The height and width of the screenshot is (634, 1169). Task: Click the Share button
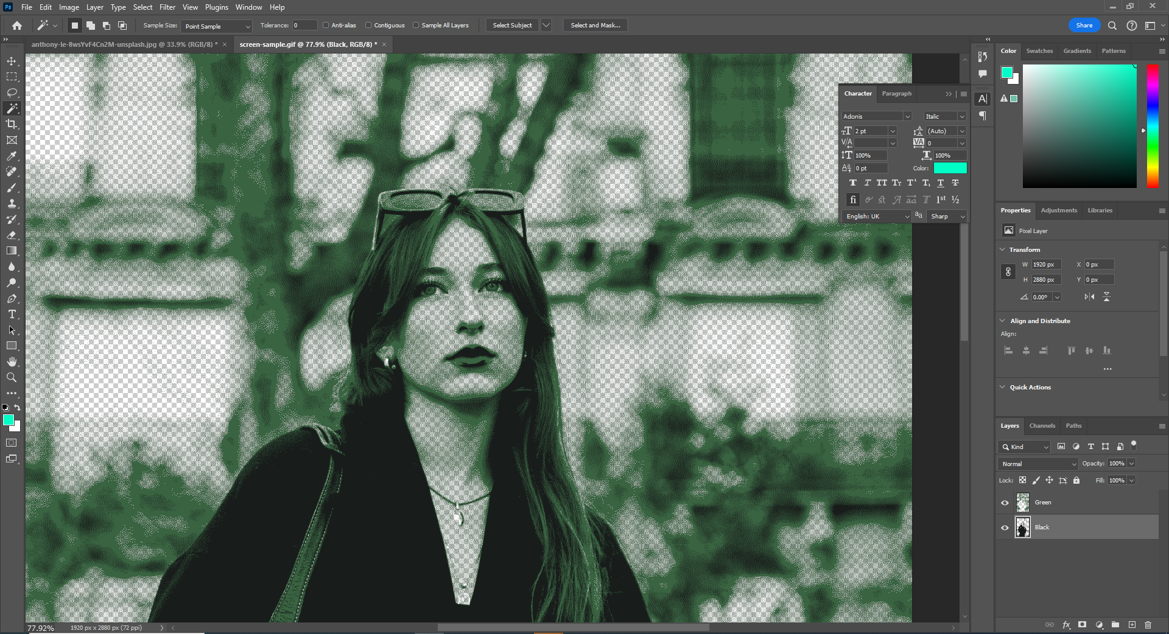pyautogui.click(x=1084, y=26)
